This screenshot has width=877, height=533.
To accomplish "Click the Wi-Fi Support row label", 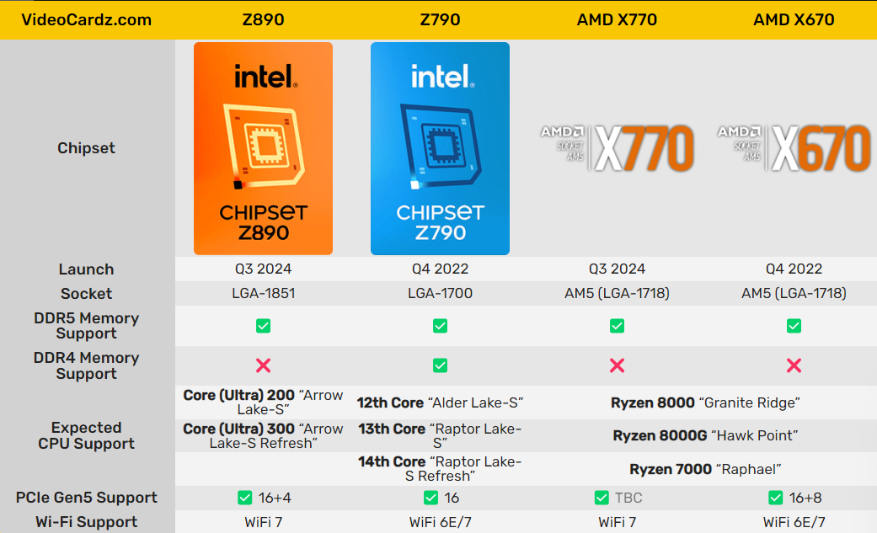I will tap(86, 522).
